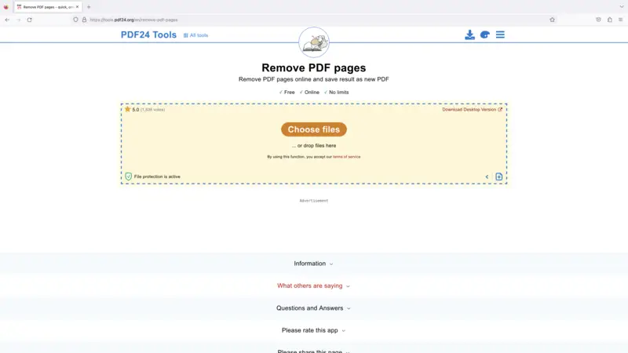Click the PDF24 sheep mascot logo
The height and width of the screenshot is (353, 628).
314,42
